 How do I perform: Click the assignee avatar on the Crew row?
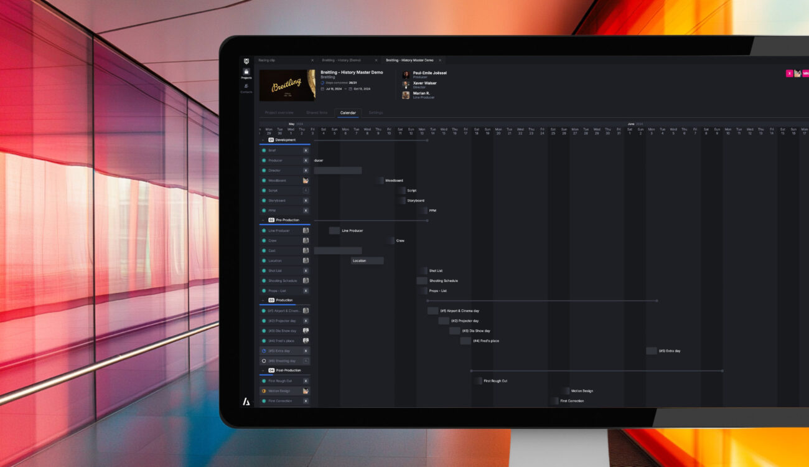(306, 241)
